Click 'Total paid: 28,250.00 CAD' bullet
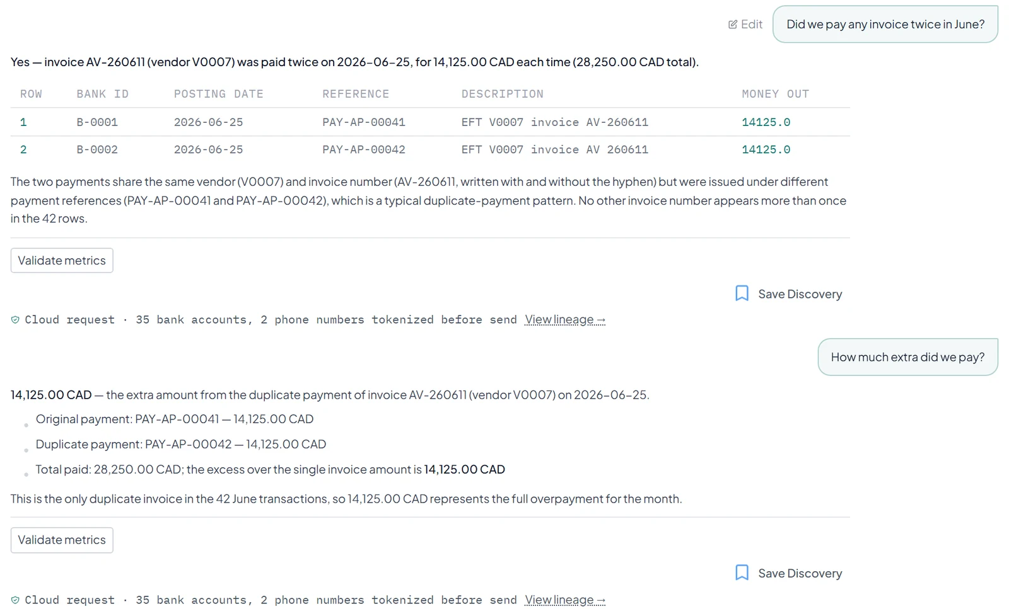 (x=270, y=469)
